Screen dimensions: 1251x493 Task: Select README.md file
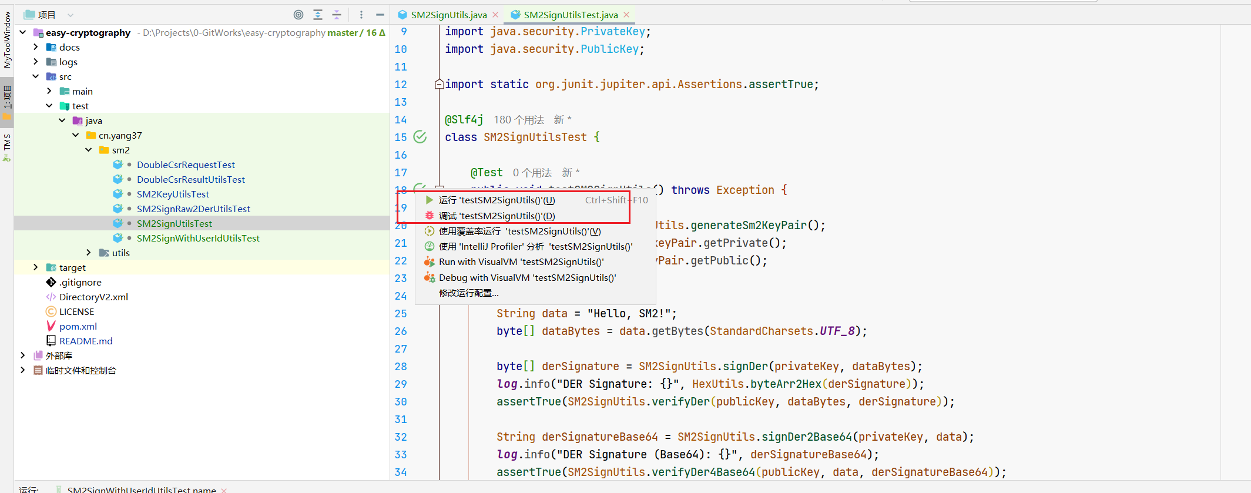tap(86, 341)
